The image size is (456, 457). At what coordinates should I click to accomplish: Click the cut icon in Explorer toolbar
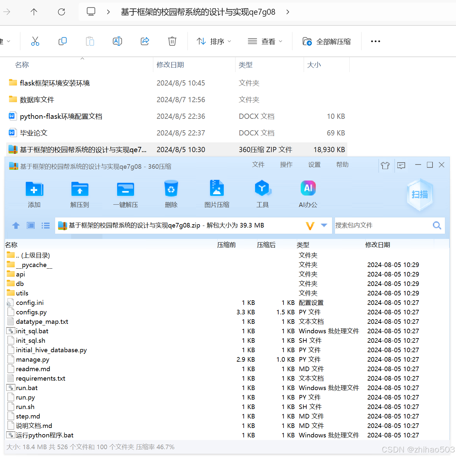click(35, 41)
